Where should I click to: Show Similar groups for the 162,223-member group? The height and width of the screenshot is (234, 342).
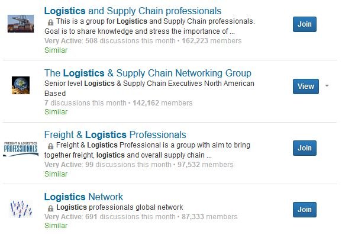(x=56, y=50)
